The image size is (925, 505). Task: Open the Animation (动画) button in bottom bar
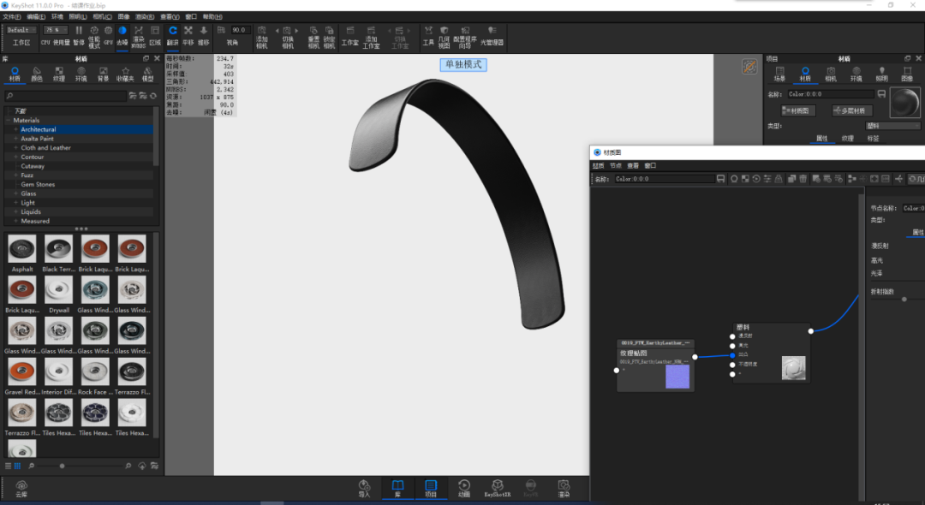tap(464, 489)
